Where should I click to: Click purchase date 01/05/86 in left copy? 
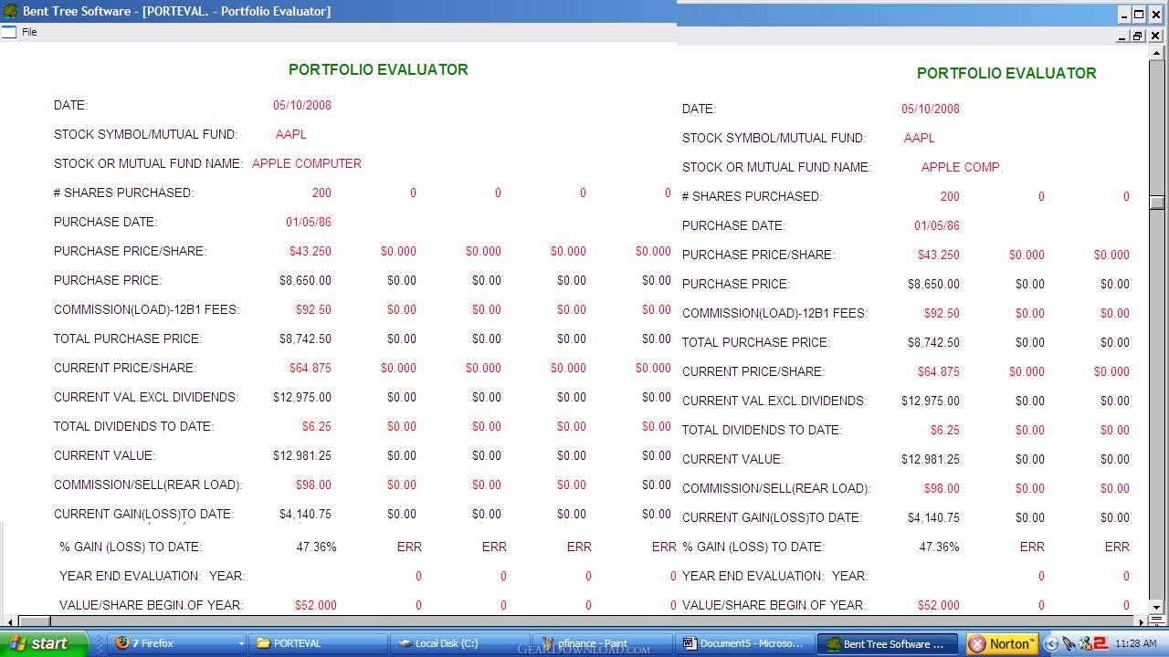pos(309,222)
